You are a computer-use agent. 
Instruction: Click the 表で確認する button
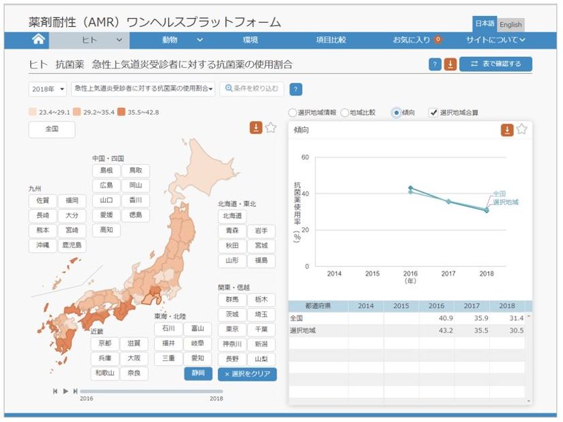pyautogui.click(x=496, y=64)
